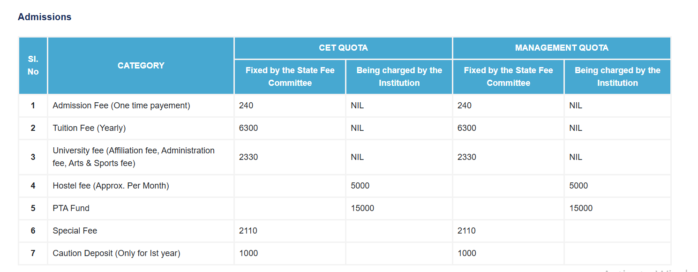Select the University fee category cell
The height and width of the screenshot is (272, 698).
[x=141, y=157]
